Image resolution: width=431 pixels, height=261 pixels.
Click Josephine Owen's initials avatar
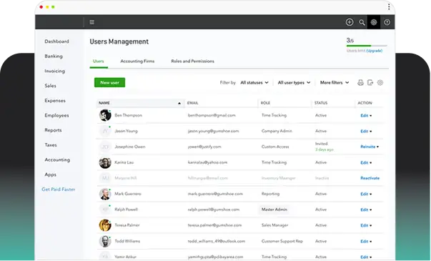pos(105,147)
